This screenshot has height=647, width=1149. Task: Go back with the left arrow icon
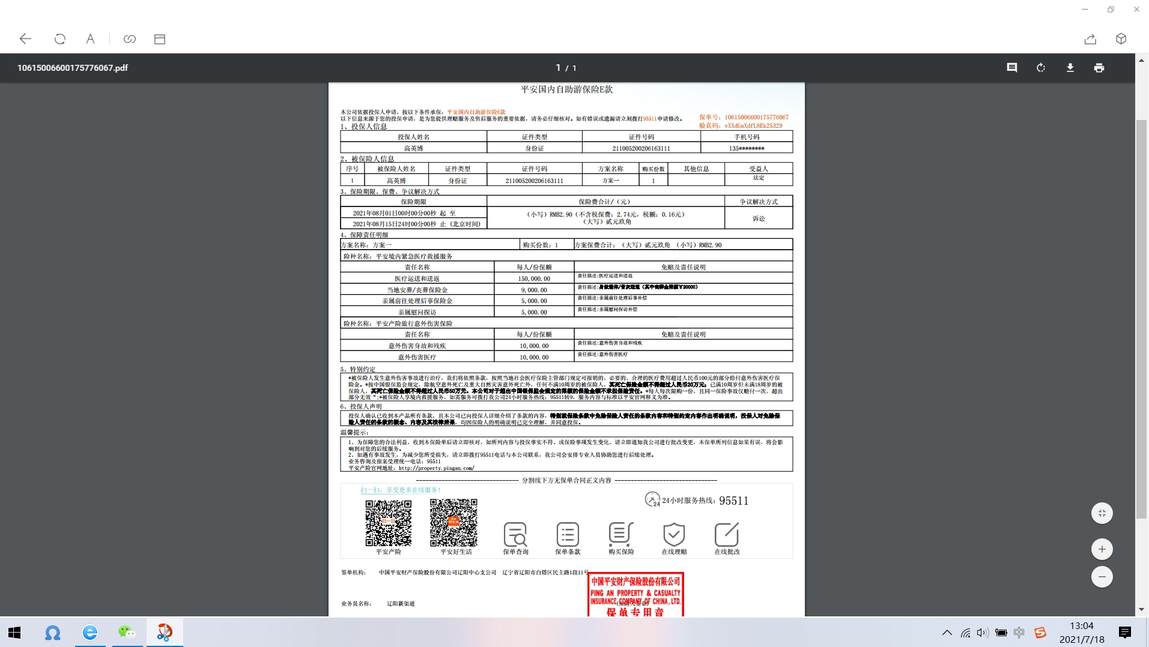[25, 39]
